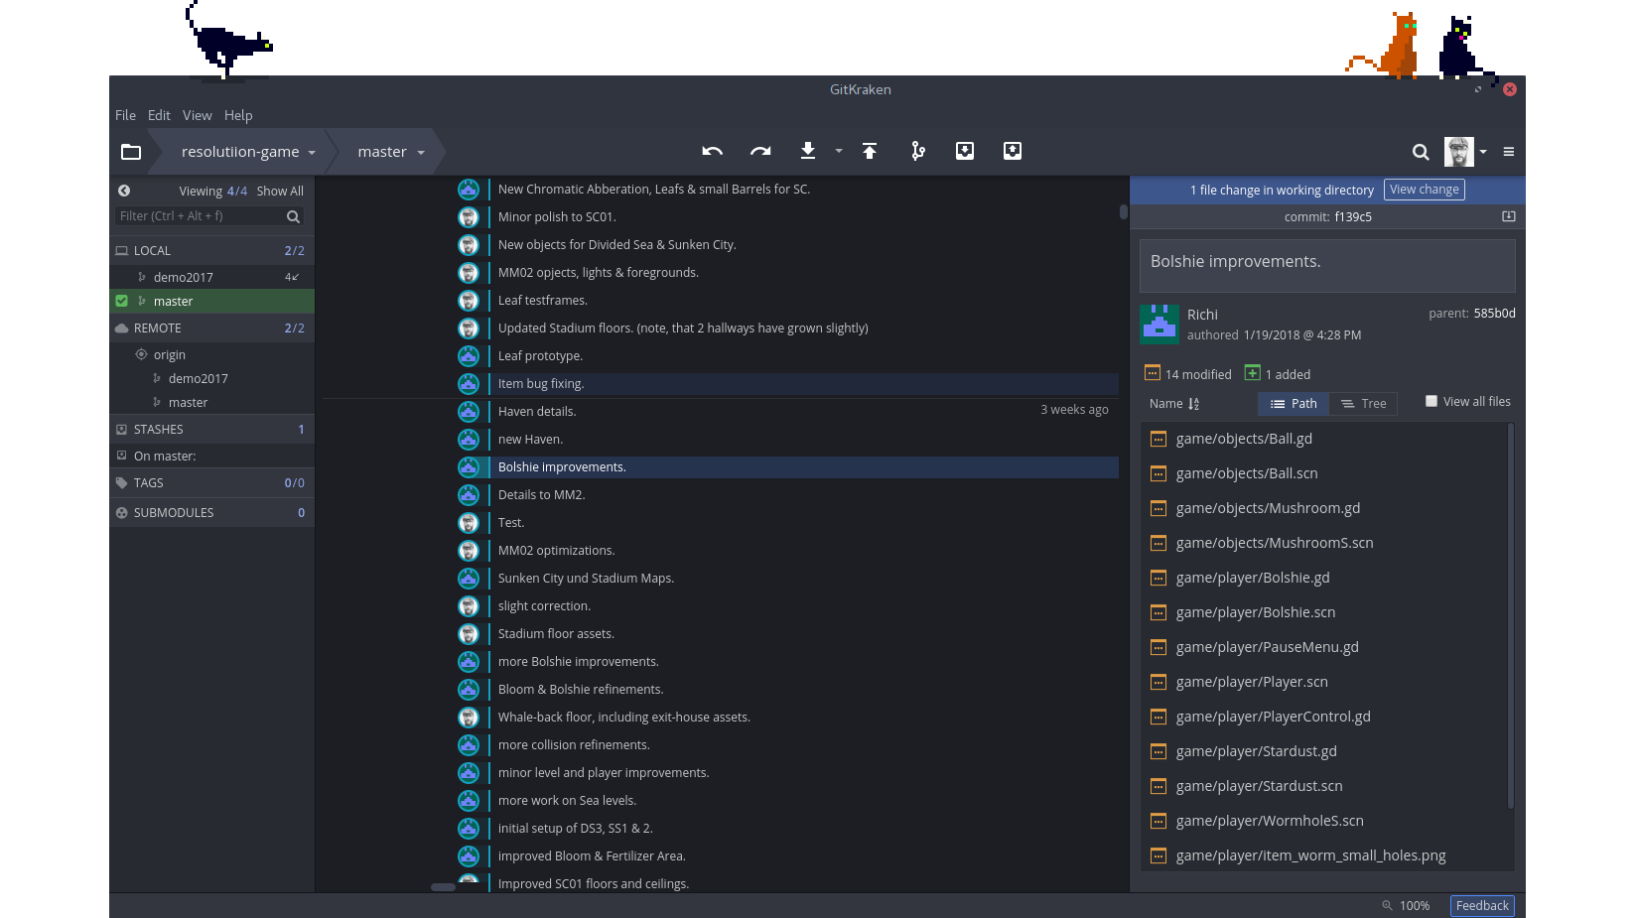Click the Feedback button
This screenshot has width=1636, height=918.
[1482, 906]
